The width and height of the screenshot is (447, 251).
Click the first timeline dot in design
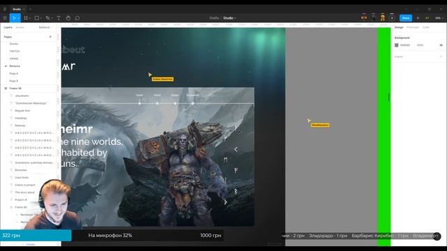pyautogui.click(x=140, y=104)
